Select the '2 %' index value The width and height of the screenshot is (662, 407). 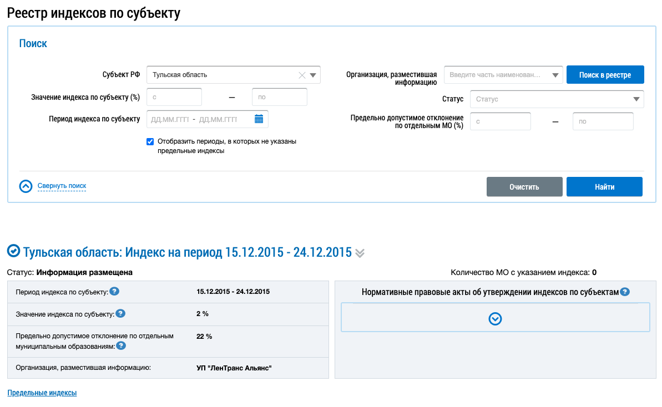pos(203,314)
